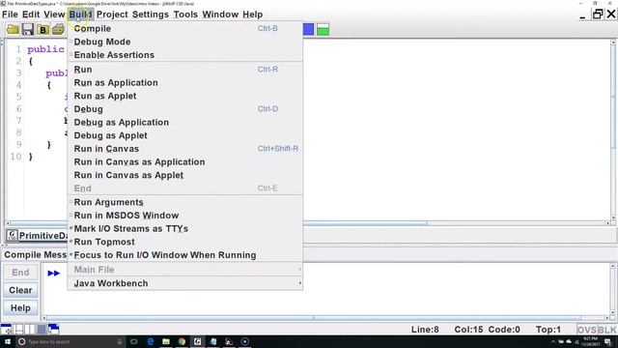Switch to the jGRASP taskbar icon
The image size is (618, 348).
[x=197, y=341]
